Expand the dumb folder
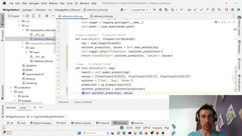This screenshot has width=242, height=136. click(15, 96)
